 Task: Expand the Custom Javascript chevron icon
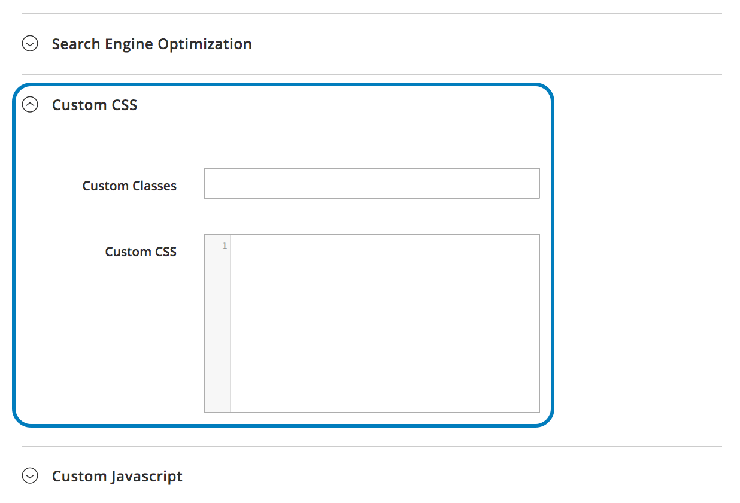click(x=29, y=476)
